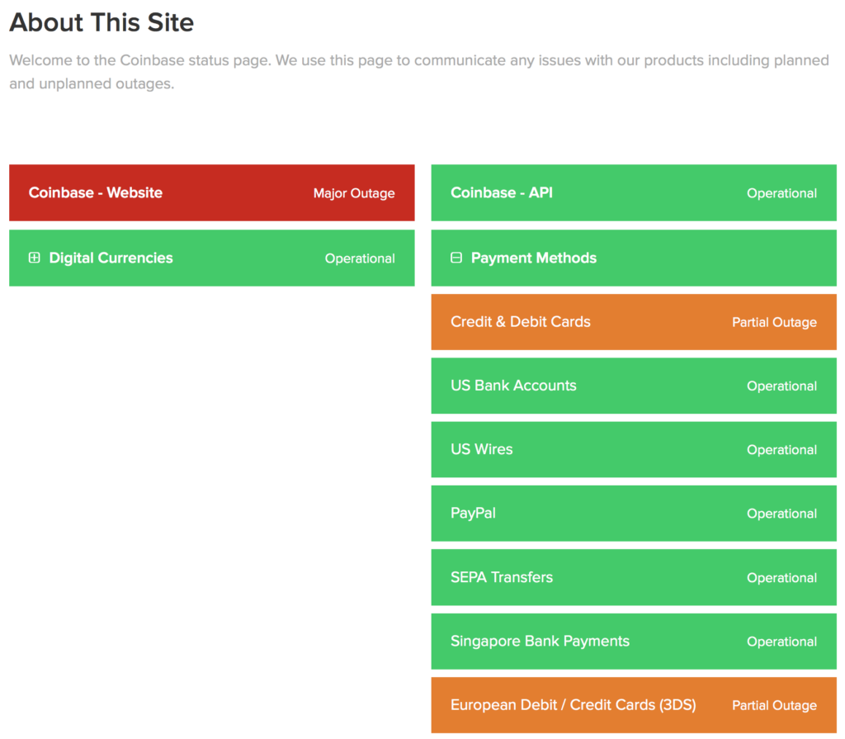Click the Major Outage status label
845x739 pixels.
(x=354, y=193)
